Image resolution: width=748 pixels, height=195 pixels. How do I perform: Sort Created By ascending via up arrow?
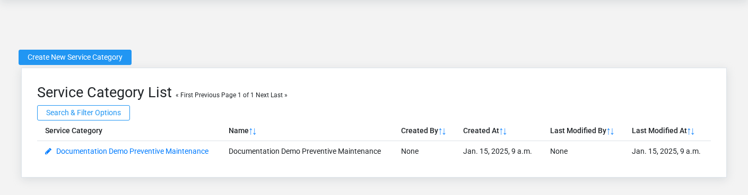point(440,131)
